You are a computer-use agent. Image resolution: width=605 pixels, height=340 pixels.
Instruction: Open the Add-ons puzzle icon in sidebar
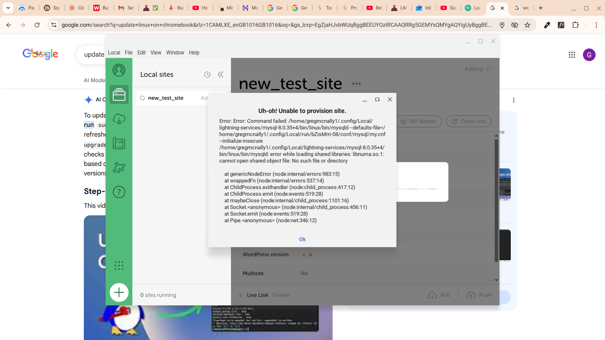coord(119,167)
